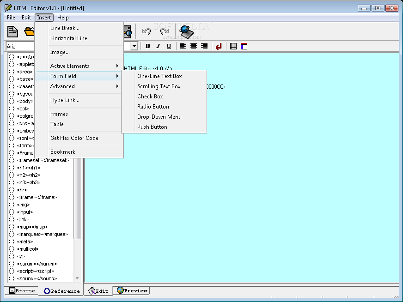Open the Help menu
The width and height of the screenshot is (403, 302).
63,18
